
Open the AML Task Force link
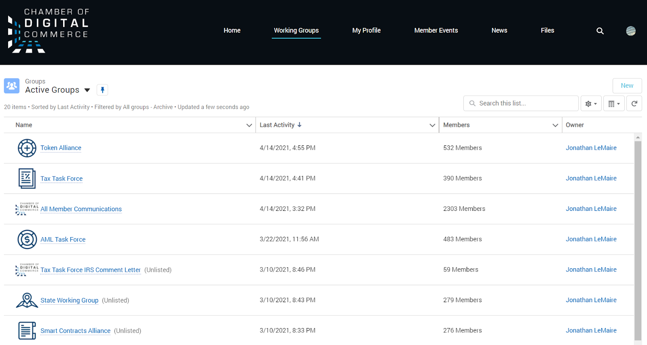pos(63,240)
